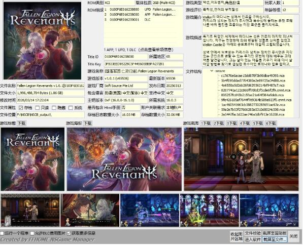Enable the 运行一个程序 checkbox

(2, 233)
